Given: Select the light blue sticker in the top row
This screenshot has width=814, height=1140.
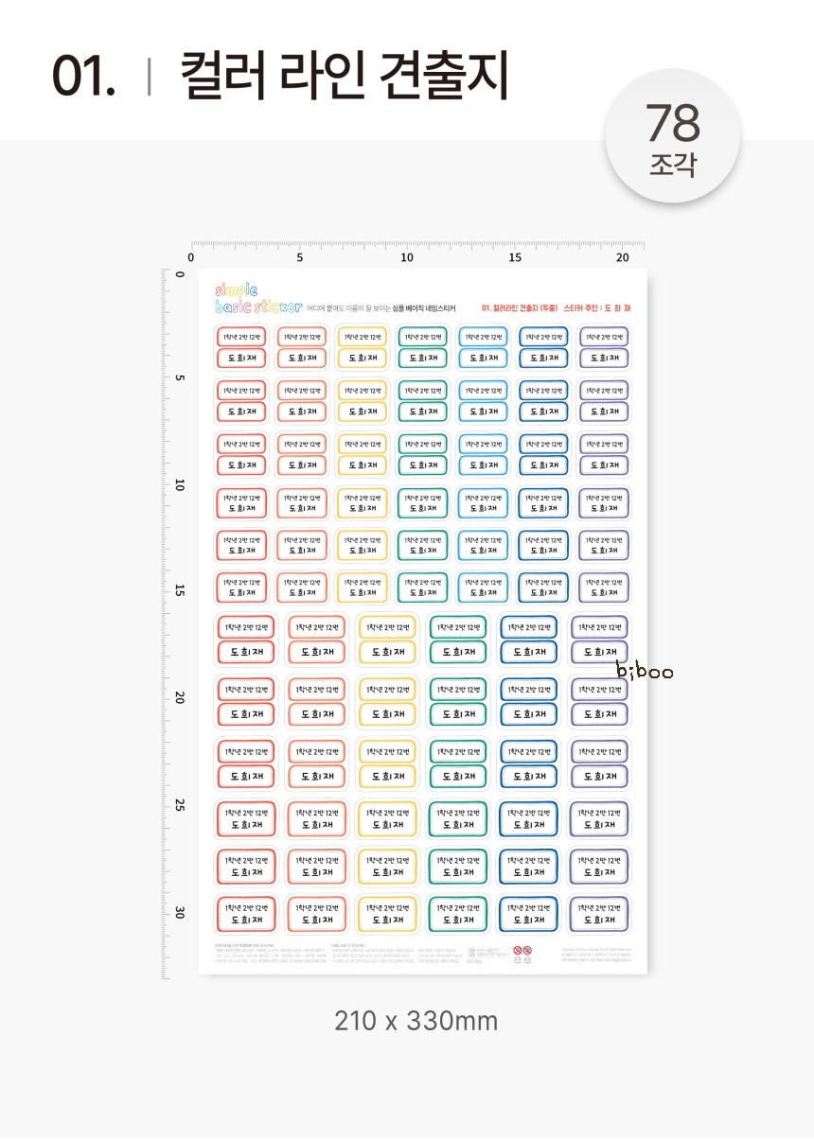Looking at the screenshot, I should (x=484, y=347).
